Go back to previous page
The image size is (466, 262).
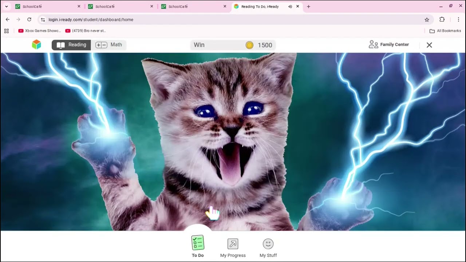tap(8, 20)
